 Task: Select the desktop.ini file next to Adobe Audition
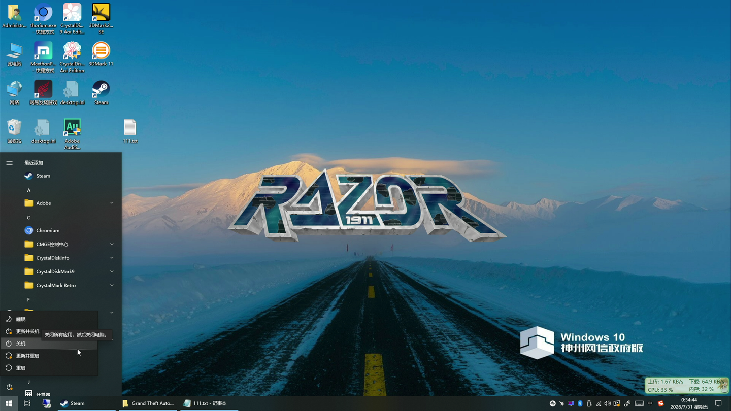coord(43,131)
